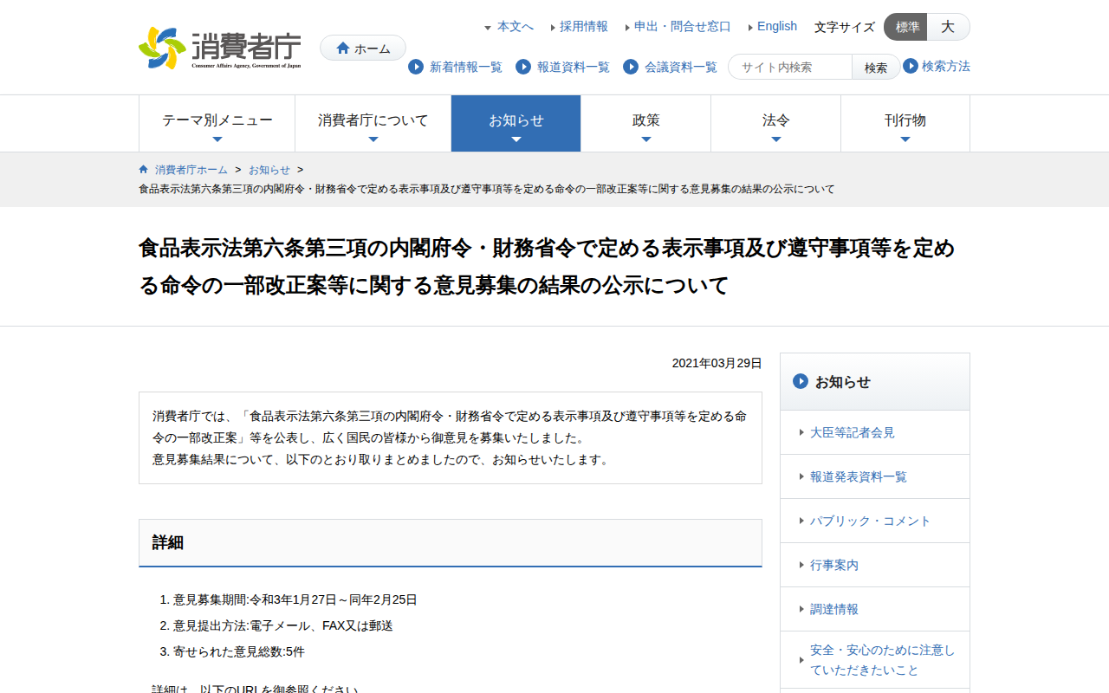This screenshot has width=1109, height=693.
Task: Open the 消費者庁について tab
Action: coord(373,122)
